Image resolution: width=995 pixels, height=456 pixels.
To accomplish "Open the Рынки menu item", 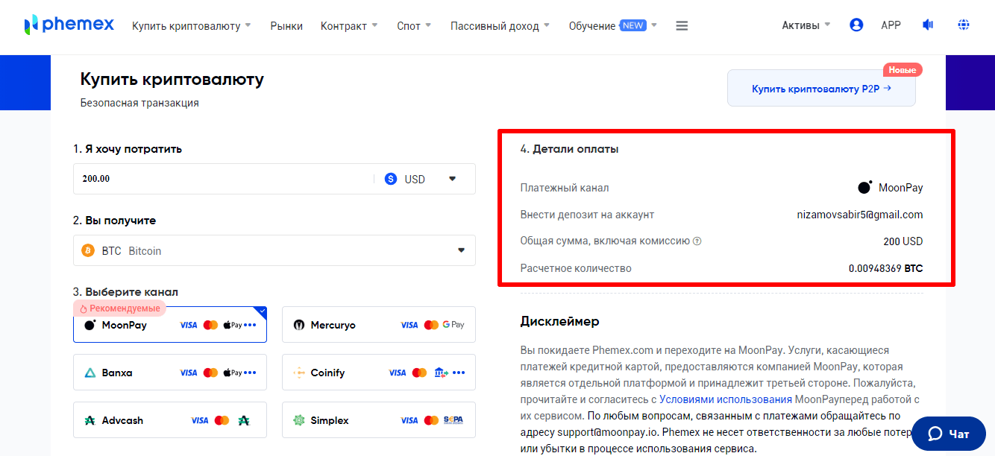I will click(x=286, y=26).
